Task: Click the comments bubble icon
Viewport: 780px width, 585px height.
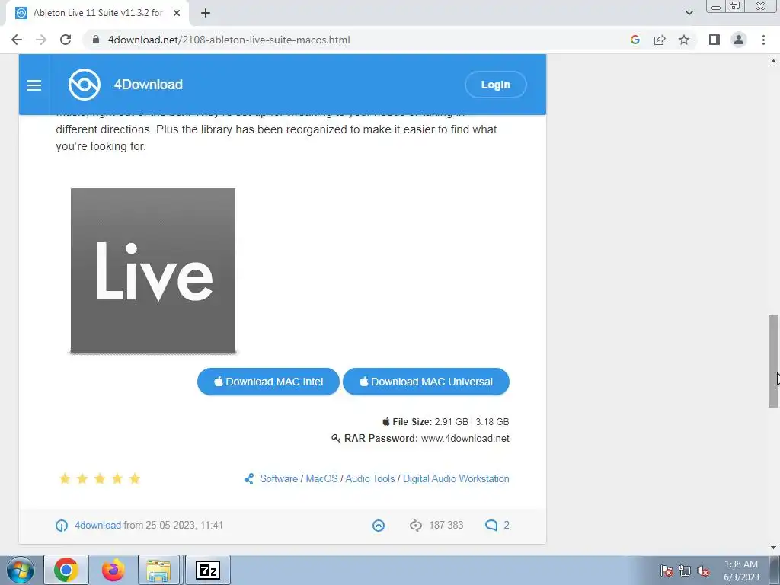Action: point(491,526)
